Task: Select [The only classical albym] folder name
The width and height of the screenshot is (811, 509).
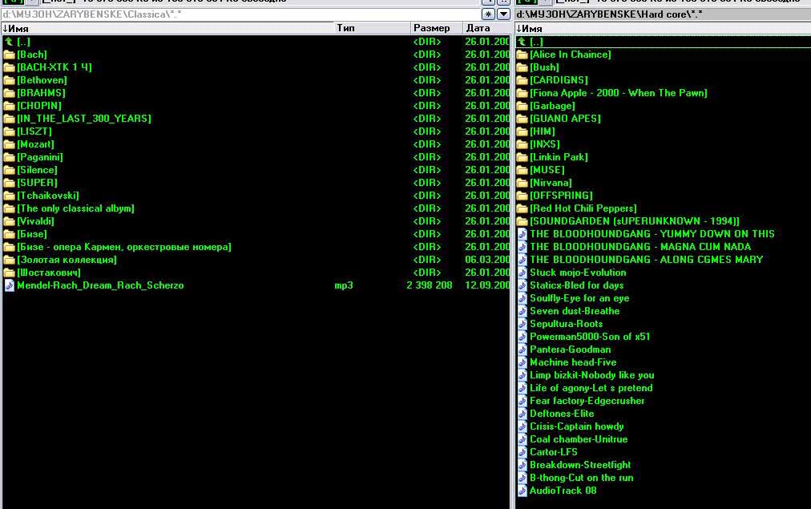Action: (x=75, y=208)
